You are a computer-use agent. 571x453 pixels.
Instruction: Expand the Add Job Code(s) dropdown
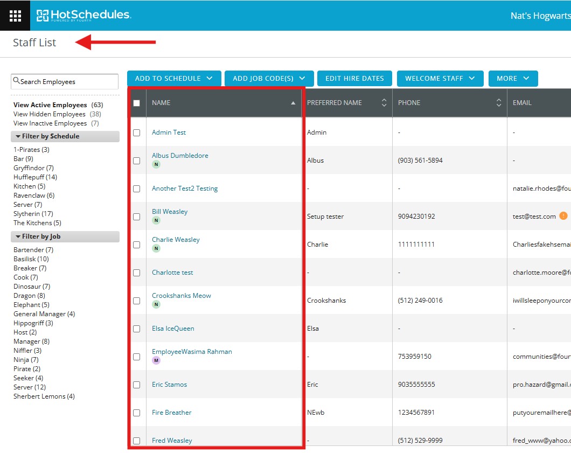tap(269, 78)
